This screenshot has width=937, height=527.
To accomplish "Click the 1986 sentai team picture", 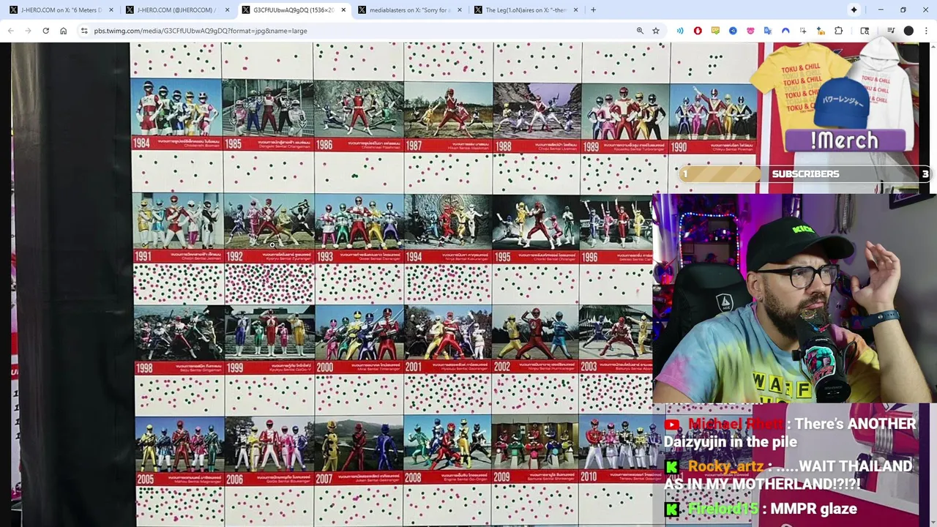I will [359, 108].
